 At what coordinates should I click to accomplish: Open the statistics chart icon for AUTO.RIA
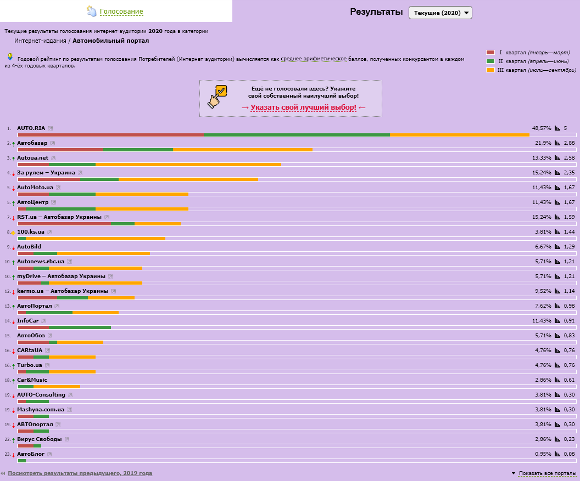(x=557, y=128)
